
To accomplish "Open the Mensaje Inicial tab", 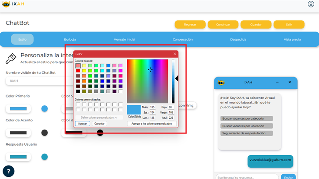I will coord(124,39).
